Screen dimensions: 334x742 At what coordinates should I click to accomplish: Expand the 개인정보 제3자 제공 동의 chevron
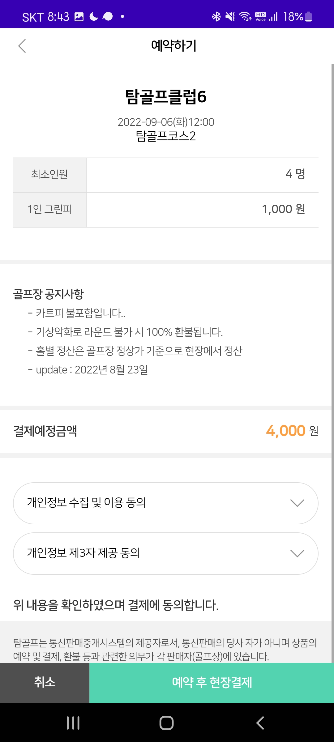click(297, 553)
